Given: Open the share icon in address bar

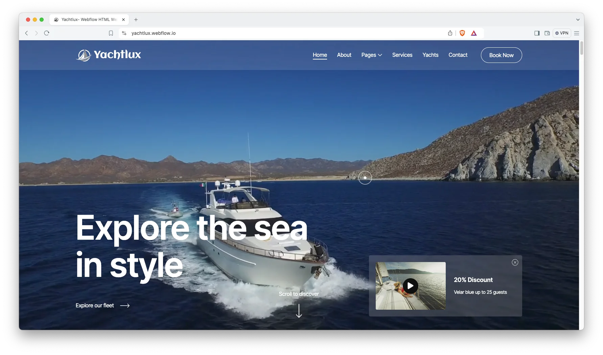Looking at the screenshot, I should (450, 33).
